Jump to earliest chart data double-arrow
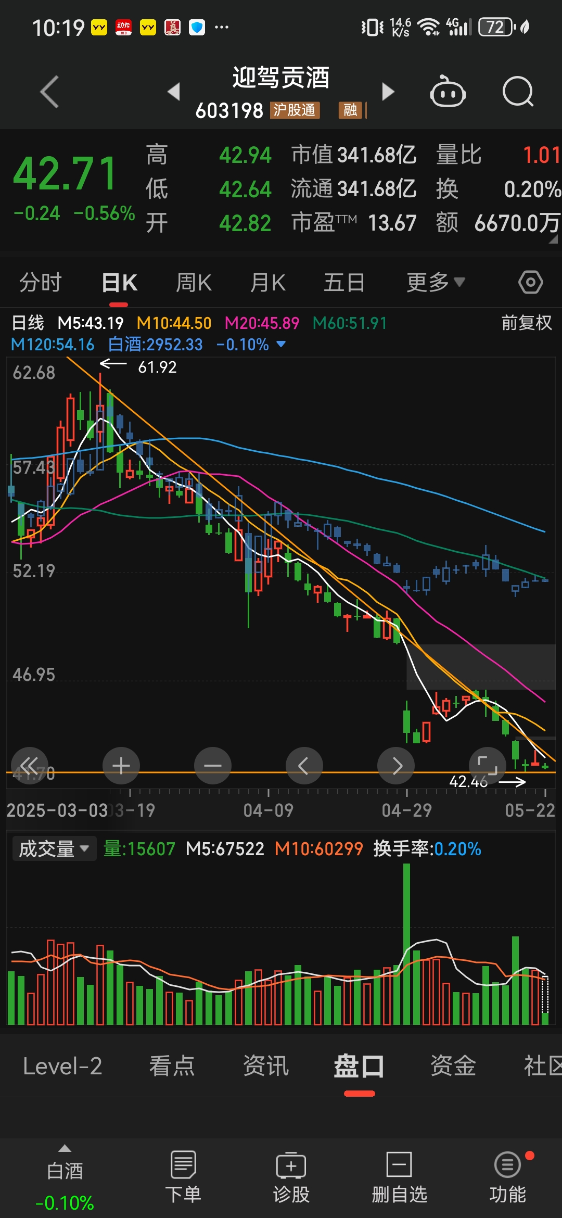The height and width of the screenshot is (1218, 562). pos(30,765)
